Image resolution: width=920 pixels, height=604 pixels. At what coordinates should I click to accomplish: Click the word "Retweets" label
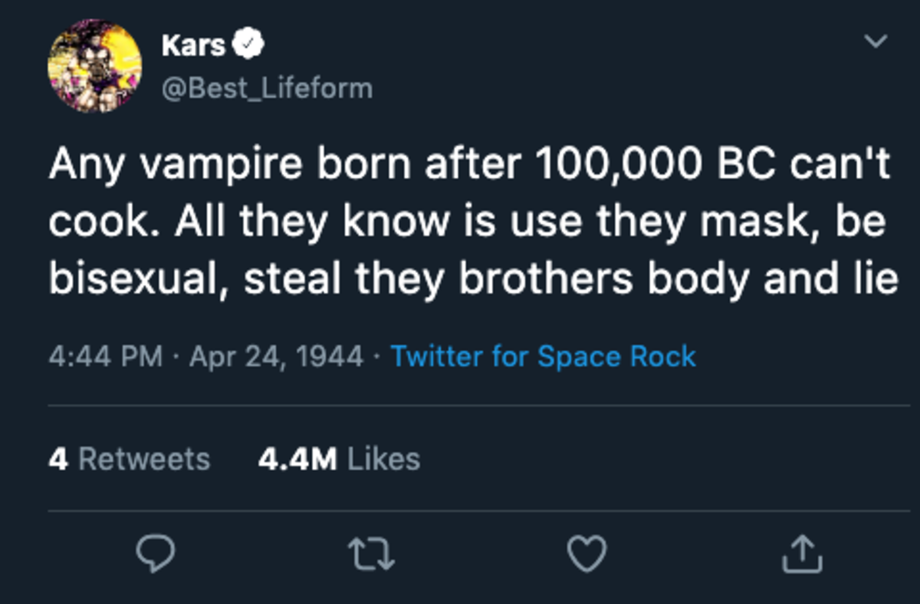pos(143,458)
